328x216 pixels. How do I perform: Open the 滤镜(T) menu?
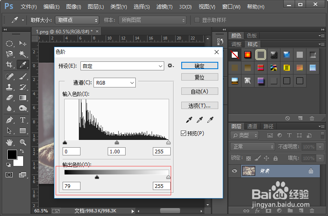point(165,7)
